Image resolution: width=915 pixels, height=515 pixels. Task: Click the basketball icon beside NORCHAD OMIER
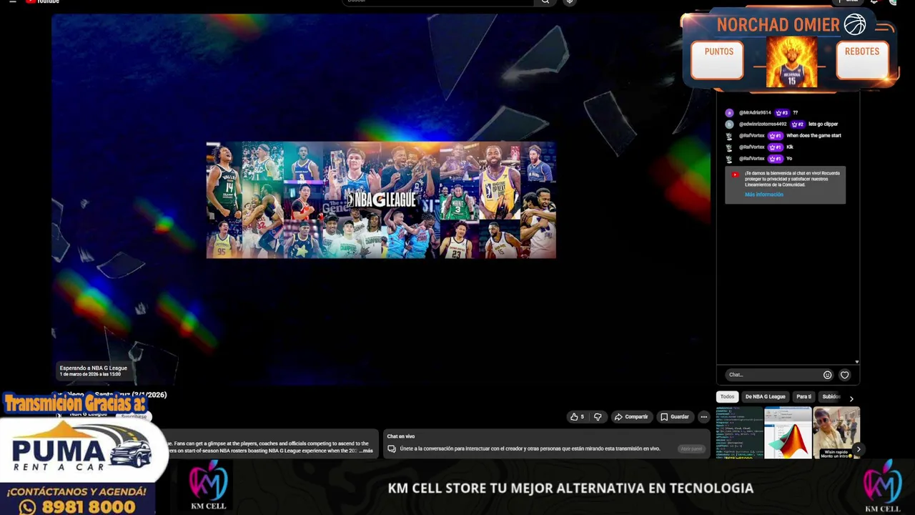pos(855,25)
